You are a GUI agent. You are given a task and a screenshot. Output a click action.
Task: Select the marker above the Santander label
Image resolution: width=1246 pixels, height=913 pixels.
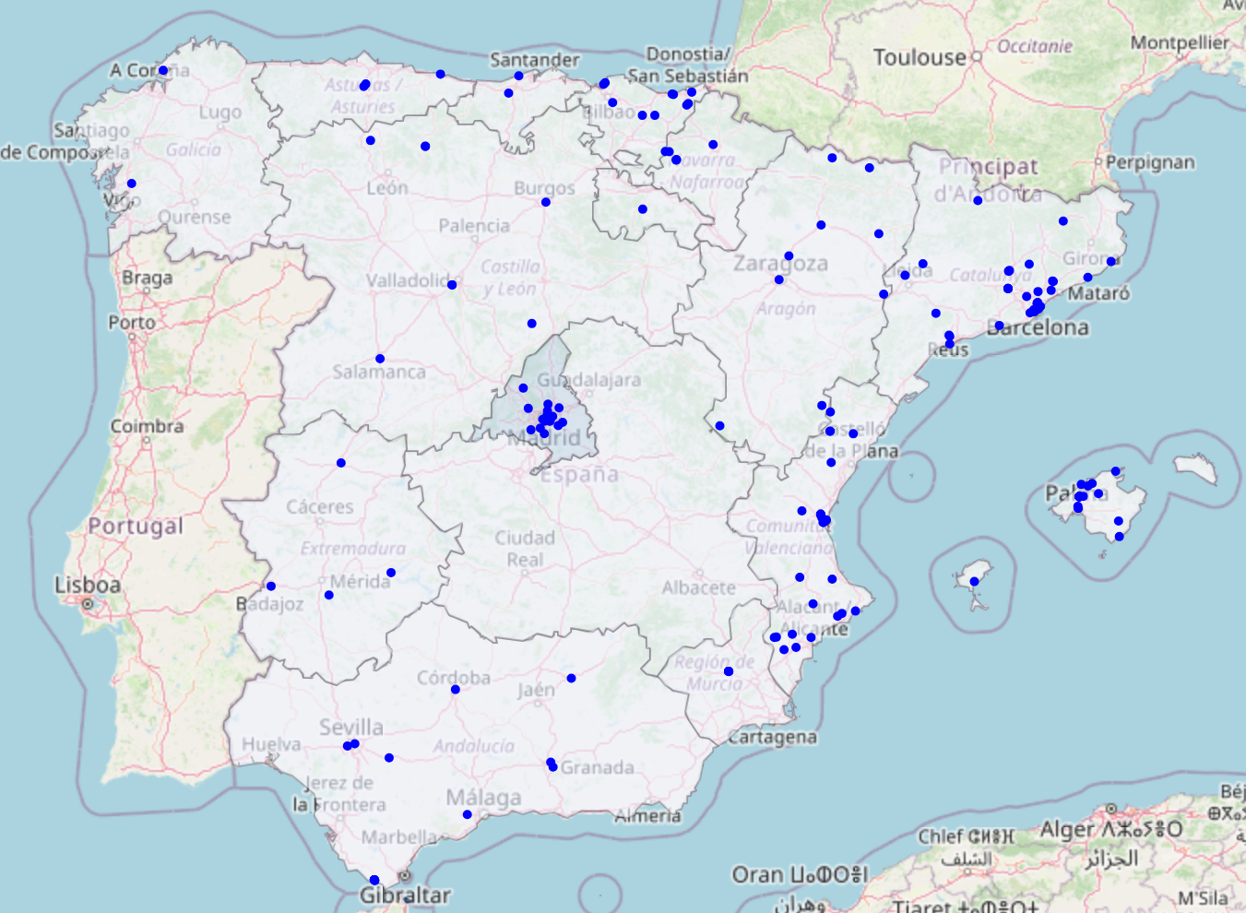(x=518, y=77)
